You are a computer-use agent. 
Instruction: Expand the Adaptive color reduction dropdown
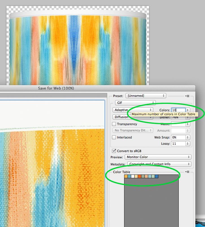[x=133, y=110]
